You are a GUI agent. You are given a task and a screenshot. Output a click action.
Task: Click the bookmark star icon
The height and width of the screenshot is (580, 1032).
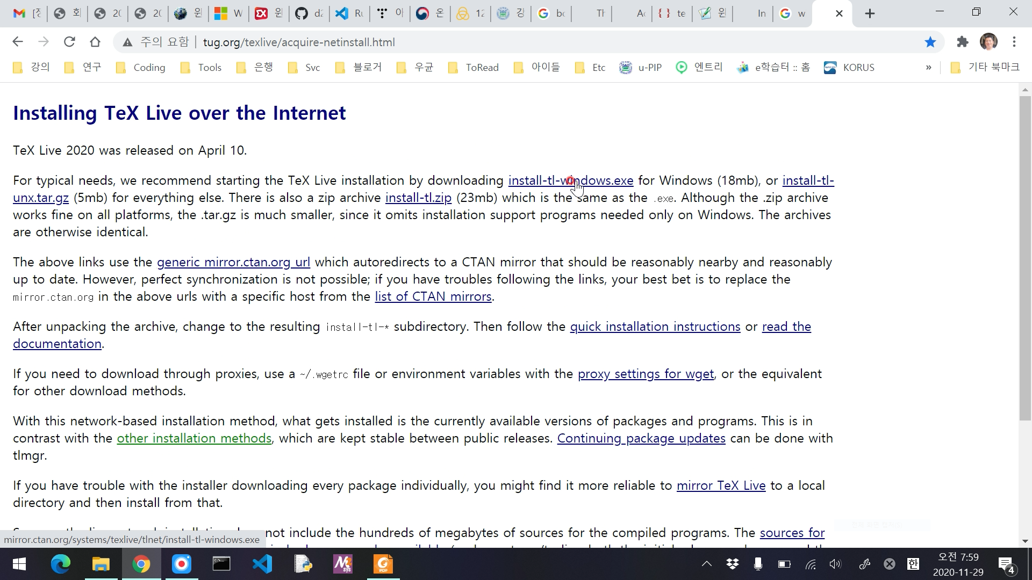click(x=930, y=42)
